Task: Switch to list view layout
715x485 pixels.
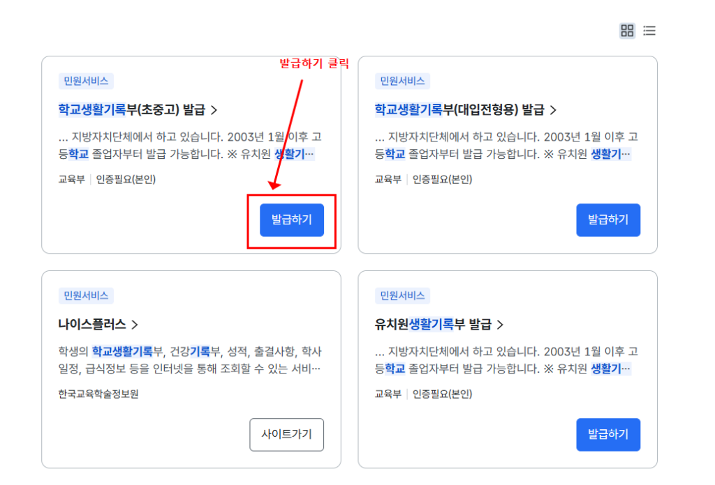Action: pyautogui.click(x=649, y=31)
